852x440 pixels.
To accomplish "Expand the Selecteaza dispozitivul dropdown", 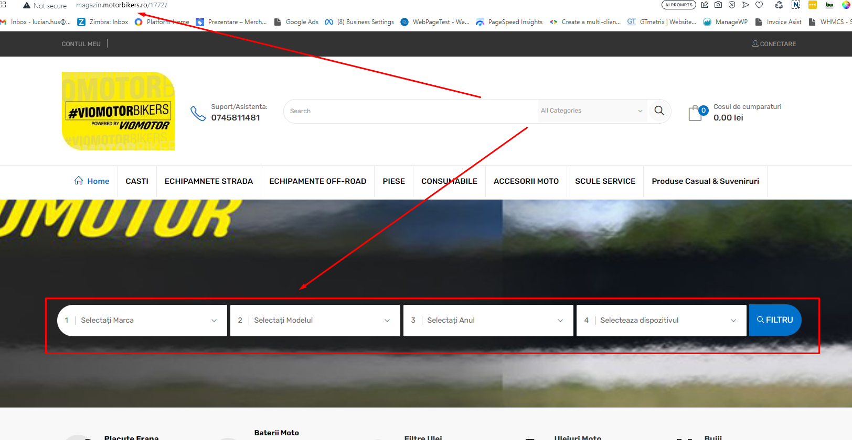I will 662,321.
